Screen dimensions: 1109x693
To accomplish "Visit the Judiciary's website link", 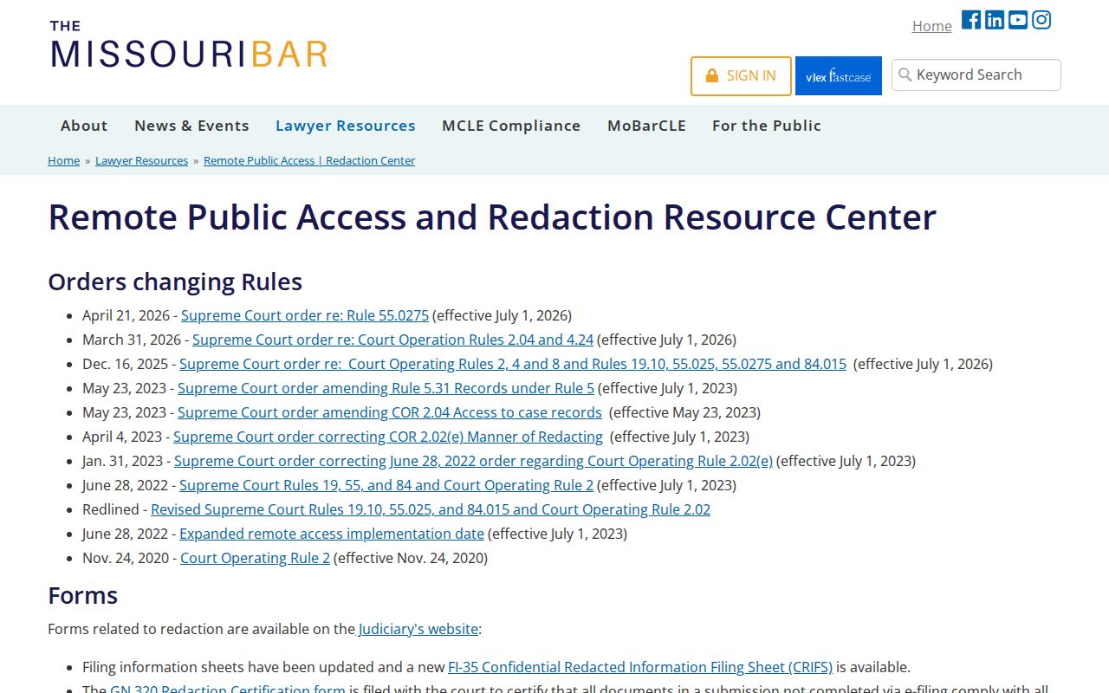I will (418, 629).
